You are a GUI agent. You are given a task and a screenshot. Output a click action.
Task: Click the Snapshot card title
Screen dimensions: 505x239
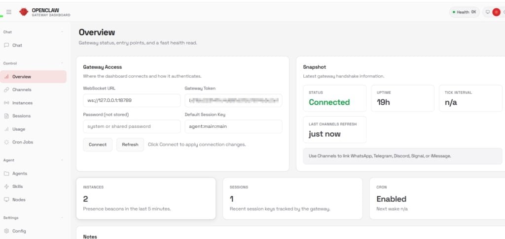(314, 67)
